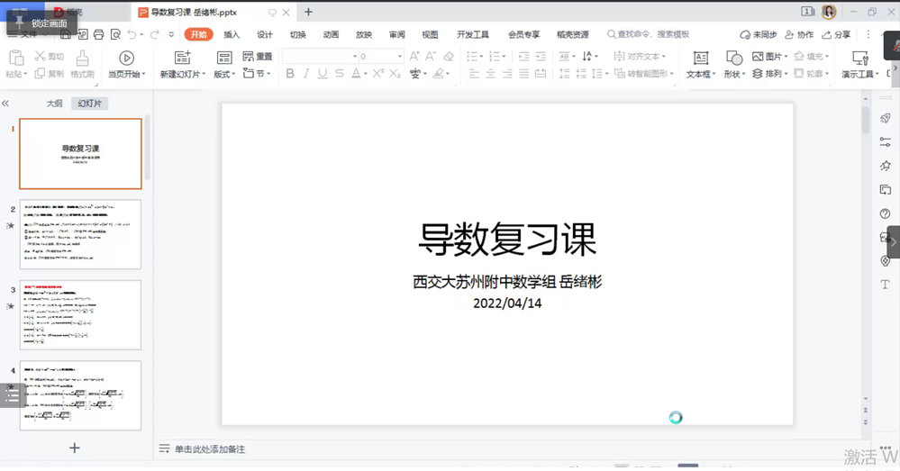Click the Cut (剪切) scissors button
The height and width of the screenshot is (471, 900).
[50, 56]
